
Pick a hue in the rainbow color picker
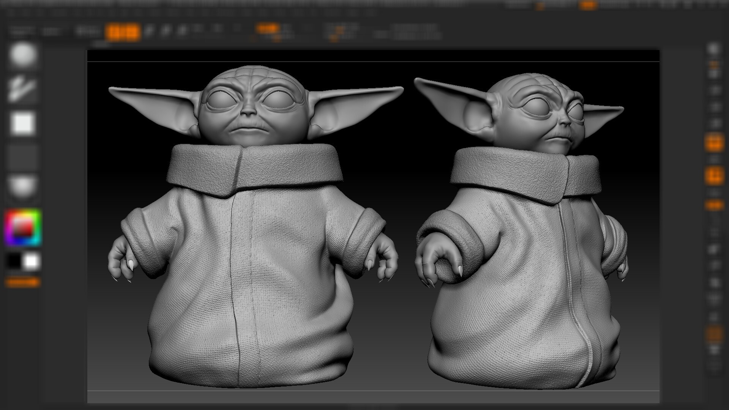click(23, 228)
